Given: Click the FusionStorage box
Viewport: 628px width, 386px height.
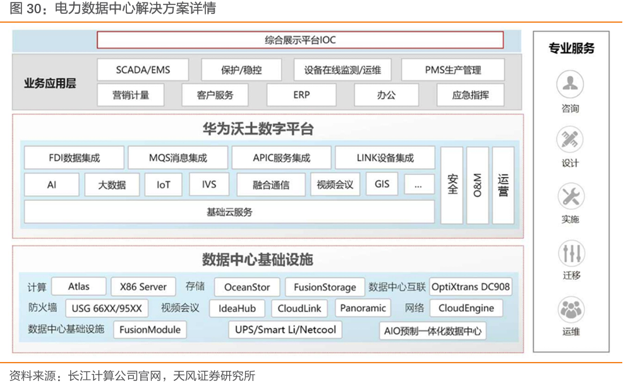Looking at the screenshot, I should pos(325,287).
